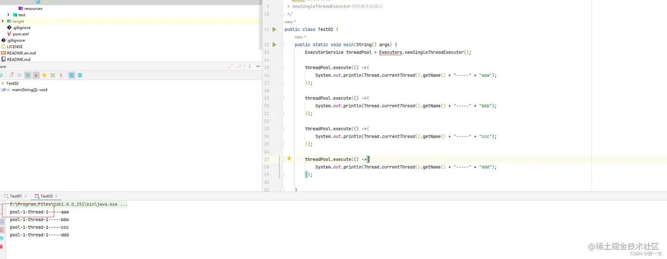
Task: Open the Structure panel options menu (three dots)
Action: (250, 66)
